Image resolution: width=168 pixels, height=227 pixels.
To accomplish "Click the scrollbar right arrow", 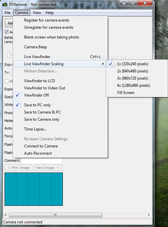I will coord(149,215).
